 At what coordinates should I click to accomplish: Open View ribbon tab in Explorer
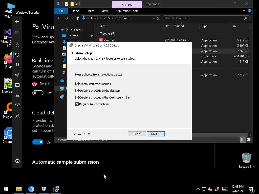[x=104, y=11]
